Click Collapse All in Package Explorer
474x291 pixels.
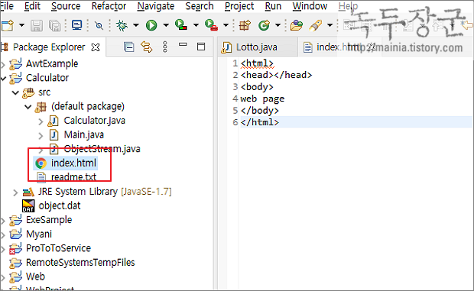pos(128,47)
